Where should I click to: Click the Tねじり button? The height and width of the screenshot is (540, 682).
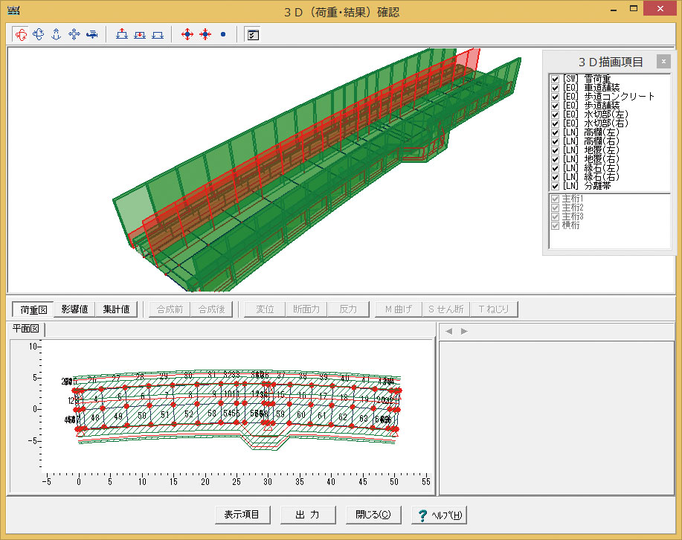click(494, 309)
